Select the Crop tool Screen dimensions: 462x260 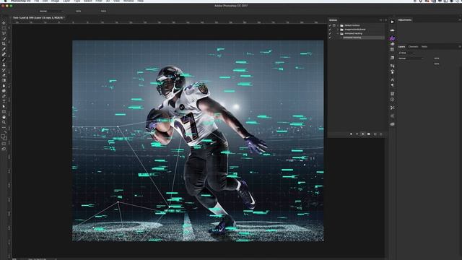click(4, 44)
